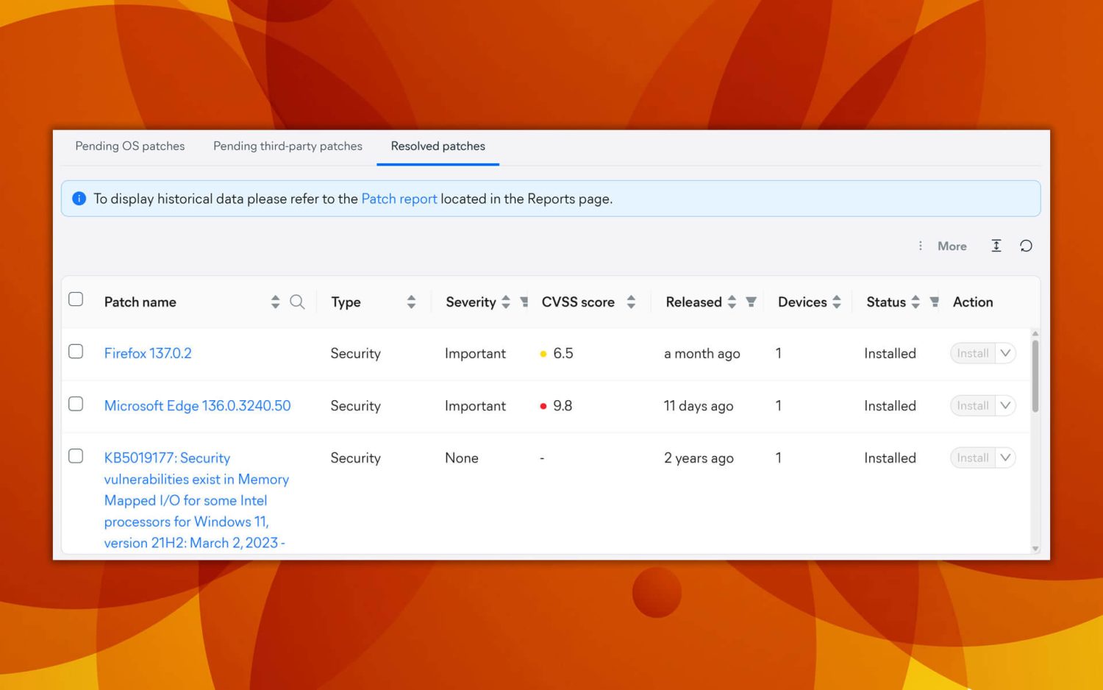This screenshot has height=690, width=1103.
Task: Refresh the patches table
Action: (x=1027, y=246)
